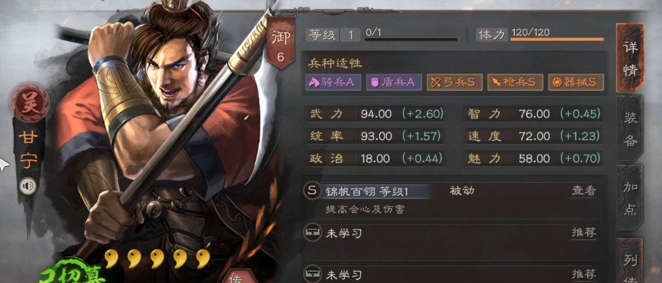This screenshot has height=283, width=662.
Task: Select the 骑兵A cavalry aptitude badge
Action: (x=333, y=82)
